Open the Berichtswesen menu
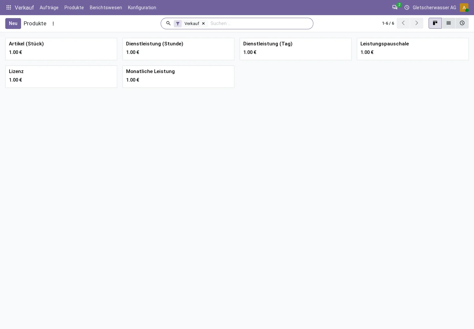Screen dimensions: 474x329 106,8
